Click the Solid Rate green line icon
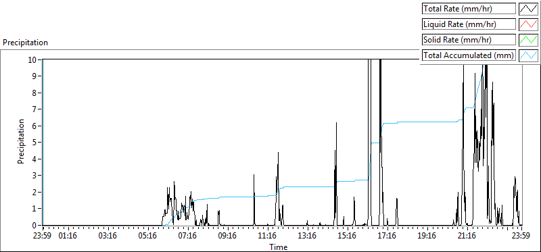This screenshot has height=252, width=541. 529,40
